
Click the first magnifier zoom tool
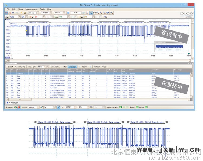pos(98,13)
